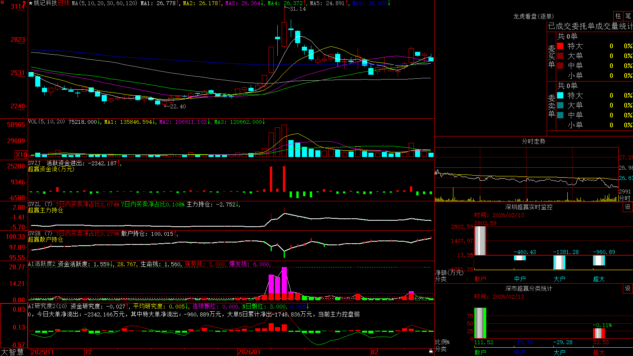
Task: Open 设 settings for 深市超赢分类统计
Action: (x=627, y=288)
